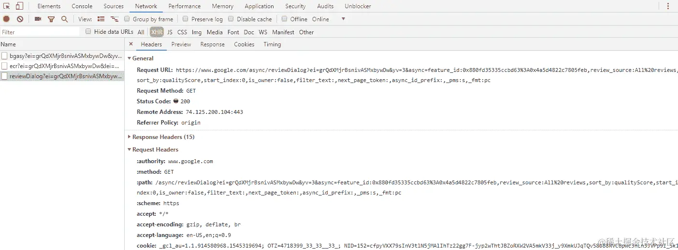
Task: Switch to waterfall overview view icon
Action: click(115, 19)
